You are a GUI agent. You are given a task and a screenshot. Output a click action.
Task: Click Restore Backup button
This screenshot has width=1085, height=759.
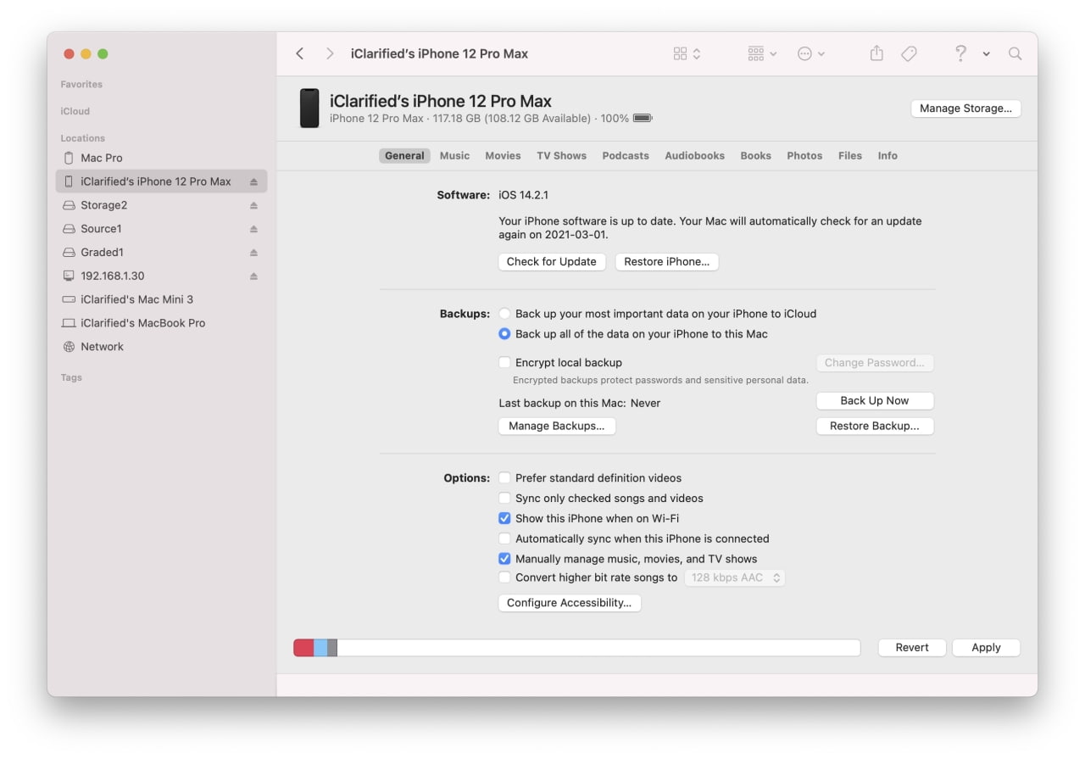[x=875, y=427]
